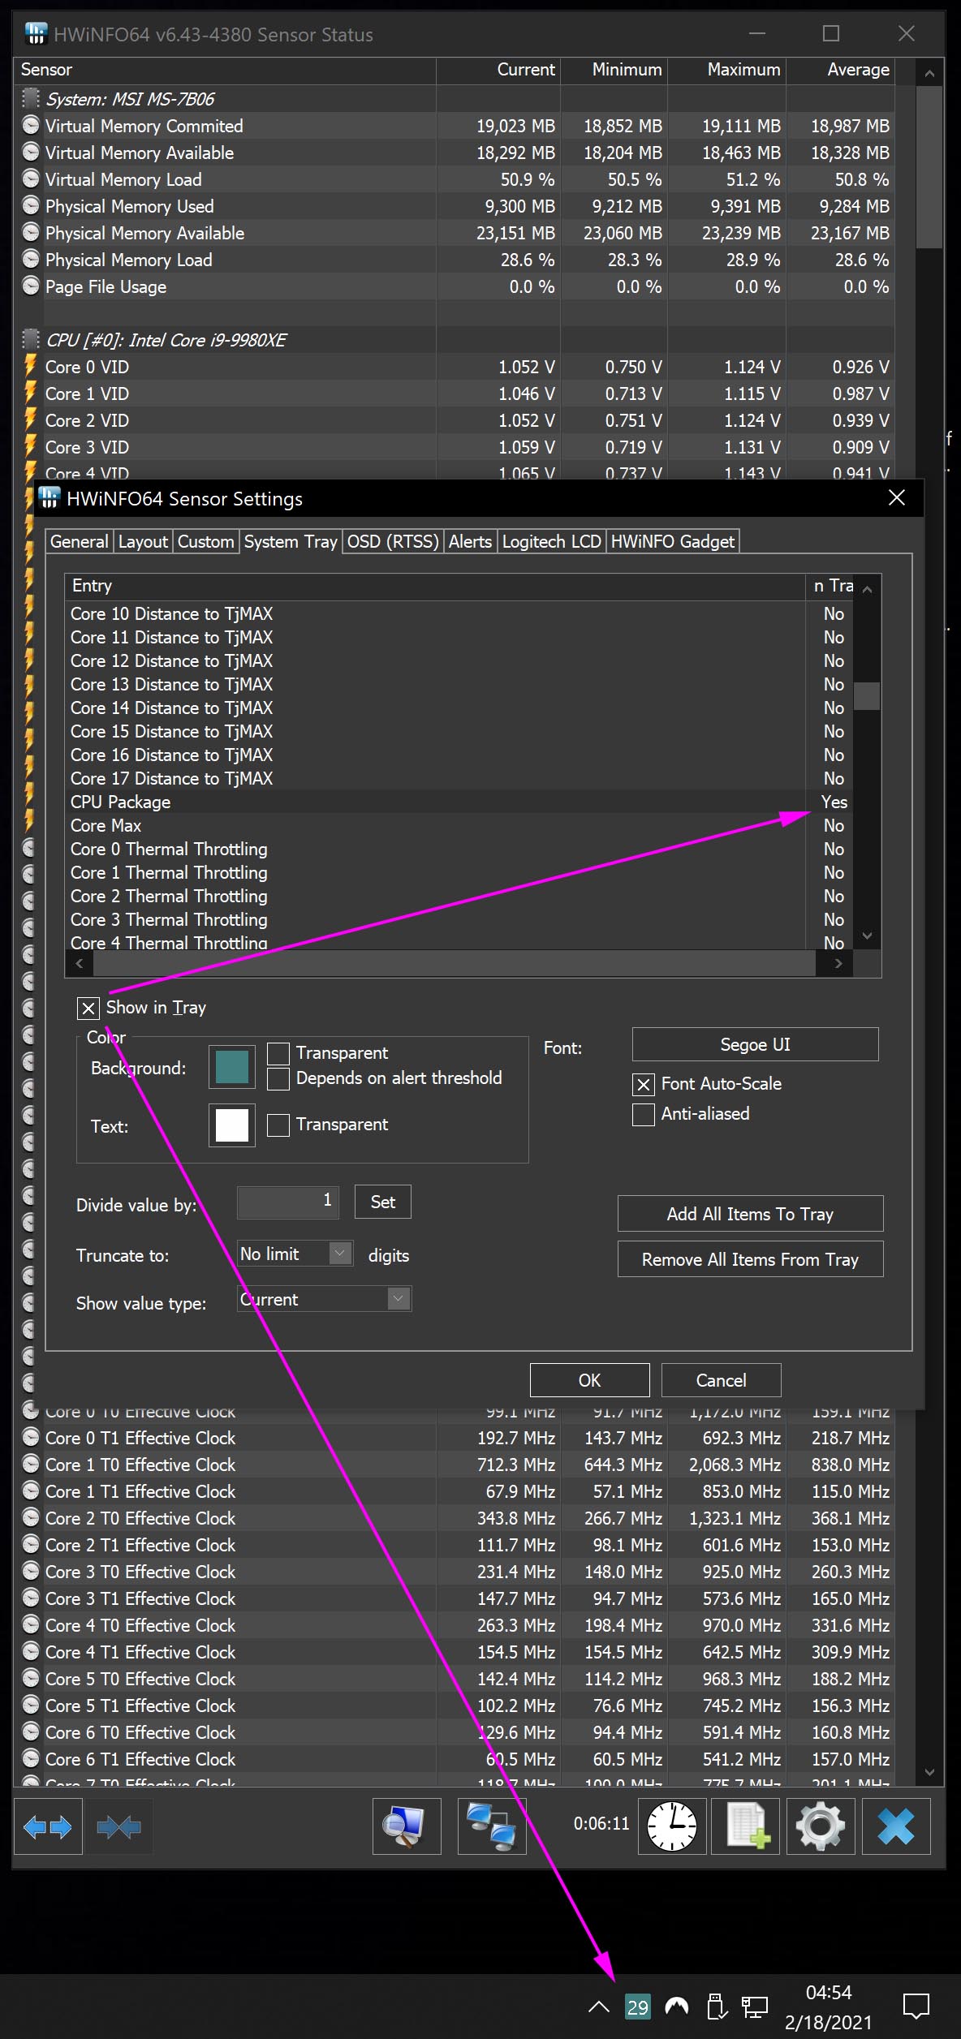Reset the clock timer icon

click(672, 1826)
